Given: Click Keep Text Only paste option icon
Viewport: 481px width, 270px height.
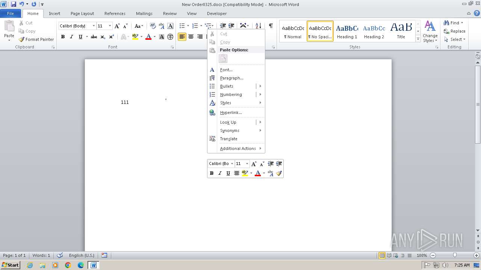Looking at the screenshot, I should (223, 58).
